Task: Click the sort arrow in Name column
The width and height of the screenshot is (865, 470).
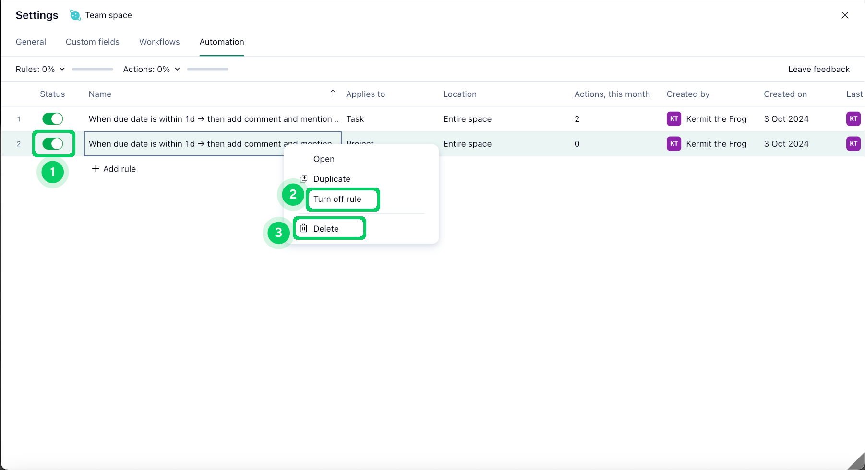Action: 333,94
